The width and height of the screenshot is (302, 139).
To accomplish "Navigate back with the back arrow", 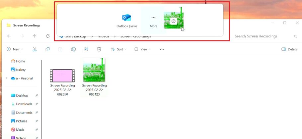I will [9, 36].
